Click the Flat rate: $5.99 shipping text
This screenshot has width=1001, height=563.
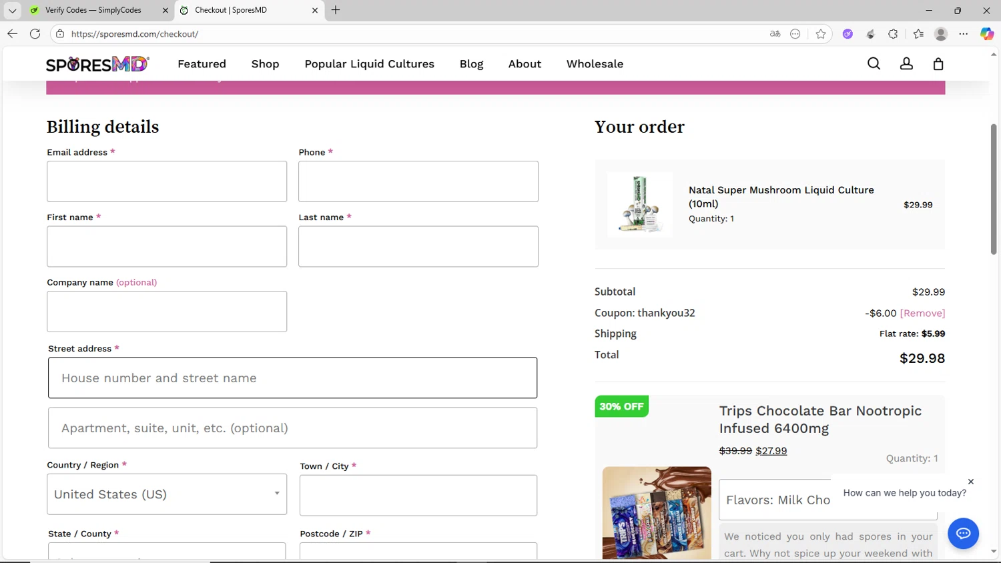tap(912, 334)
